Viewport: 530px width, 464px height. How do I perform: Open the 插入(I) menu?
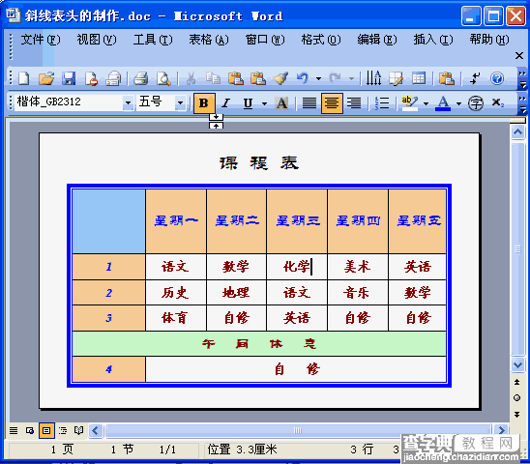tap(433, 40)
